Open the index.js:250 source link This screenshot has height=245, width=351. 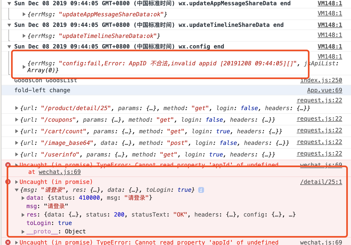[x=321, y=80]
